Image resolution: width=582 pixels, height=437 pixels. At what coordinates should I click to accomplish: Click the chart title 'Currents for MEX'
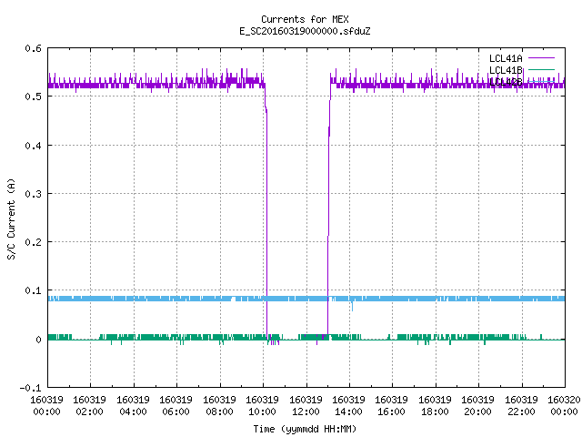(x=305, y=19)
